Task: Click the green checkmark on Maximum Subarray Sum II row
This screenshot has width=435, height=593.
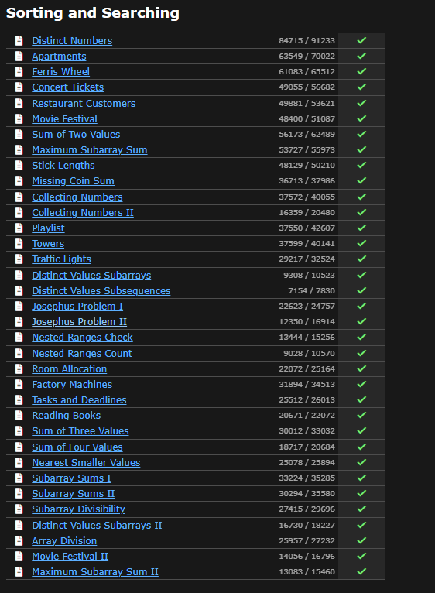Action: tap(361, 571)
